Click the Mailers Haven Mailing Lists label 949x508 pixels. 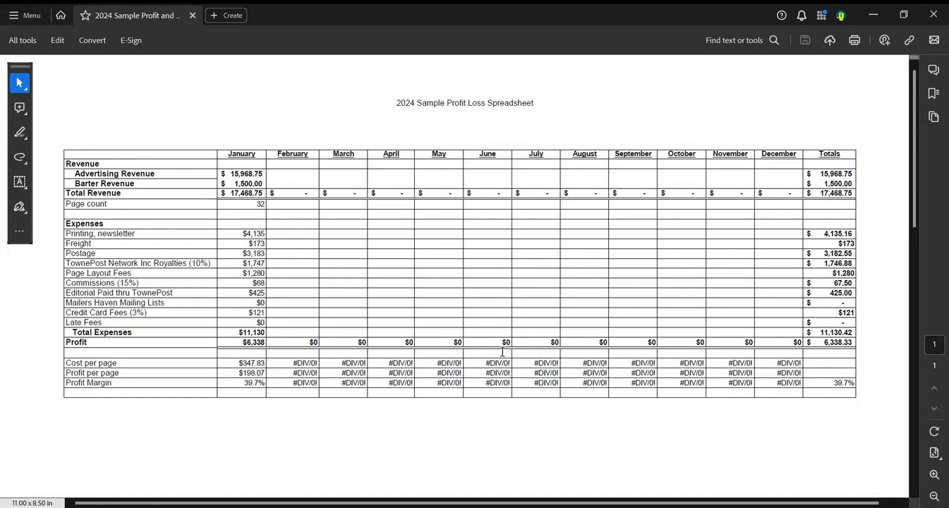coord(115,303)
